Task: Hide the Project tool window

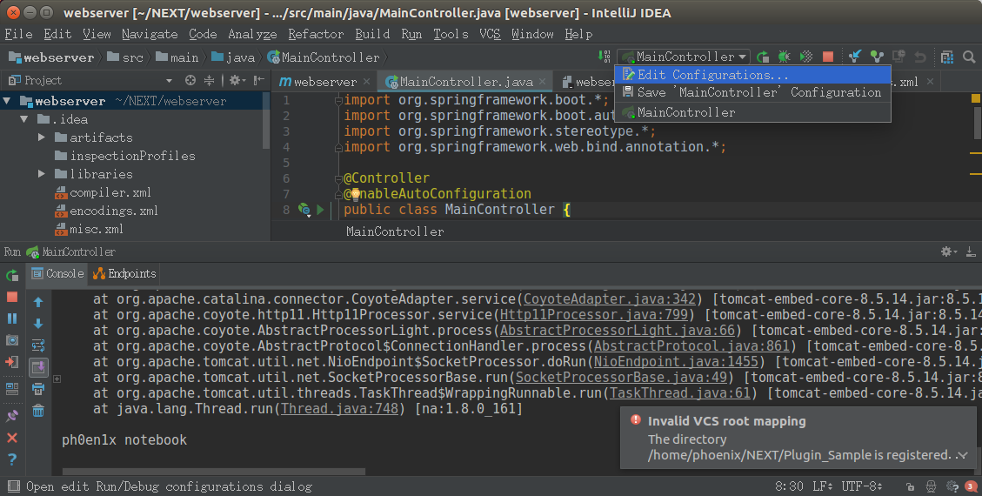Action: click(x=258, y=80)
